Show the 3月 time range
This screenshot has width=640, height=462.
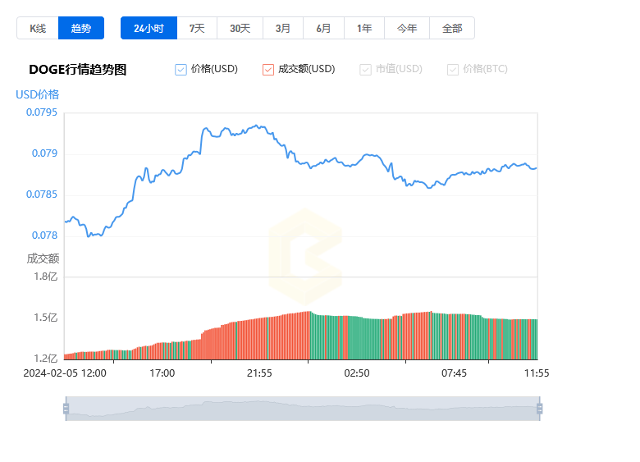pos(283,28)
